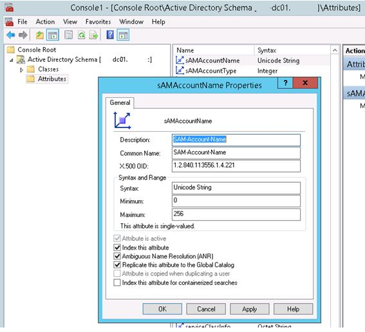The width and height of the screenshot is (365, 332).
Task: Toggle Ambiguous Name Resolution (ANR) checkbox
Action: pos(117,256)
